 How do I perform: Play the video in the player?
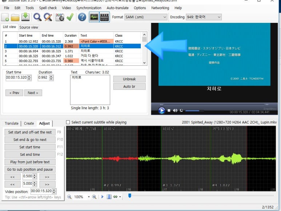pos(161,110)
